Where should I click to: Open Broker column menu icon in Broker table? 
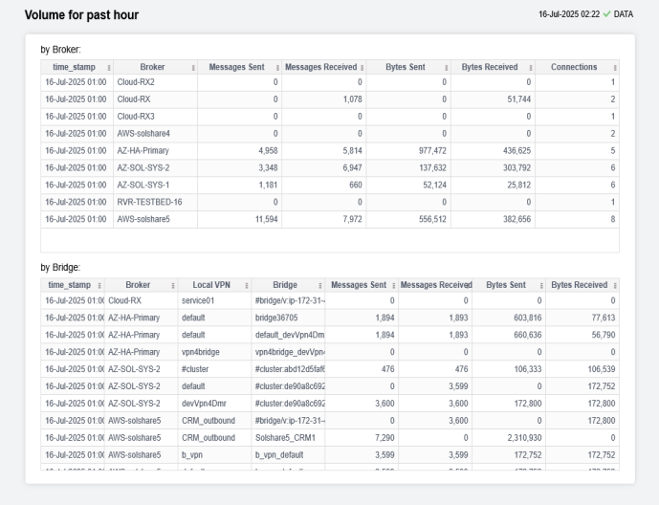point(194,68)
